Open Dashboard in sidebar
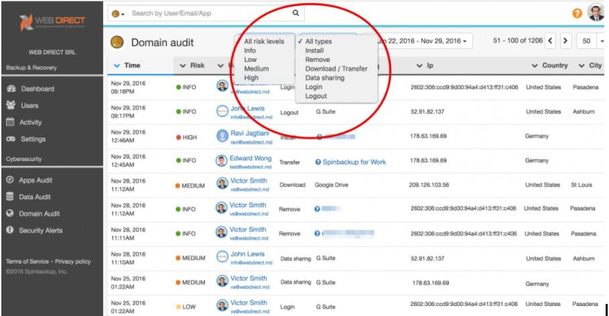Viewport: 609px width, 316px height. click(38, 89)
